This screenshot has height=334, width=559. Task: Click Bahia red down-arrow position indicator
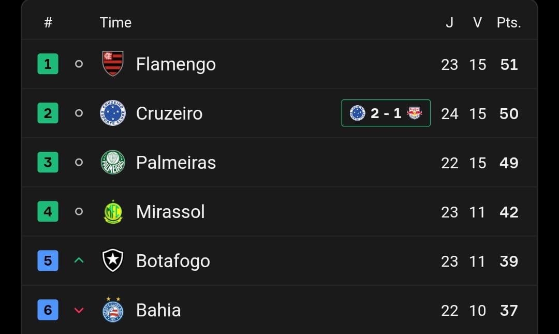pyautogui.click(x=79, y=310)
